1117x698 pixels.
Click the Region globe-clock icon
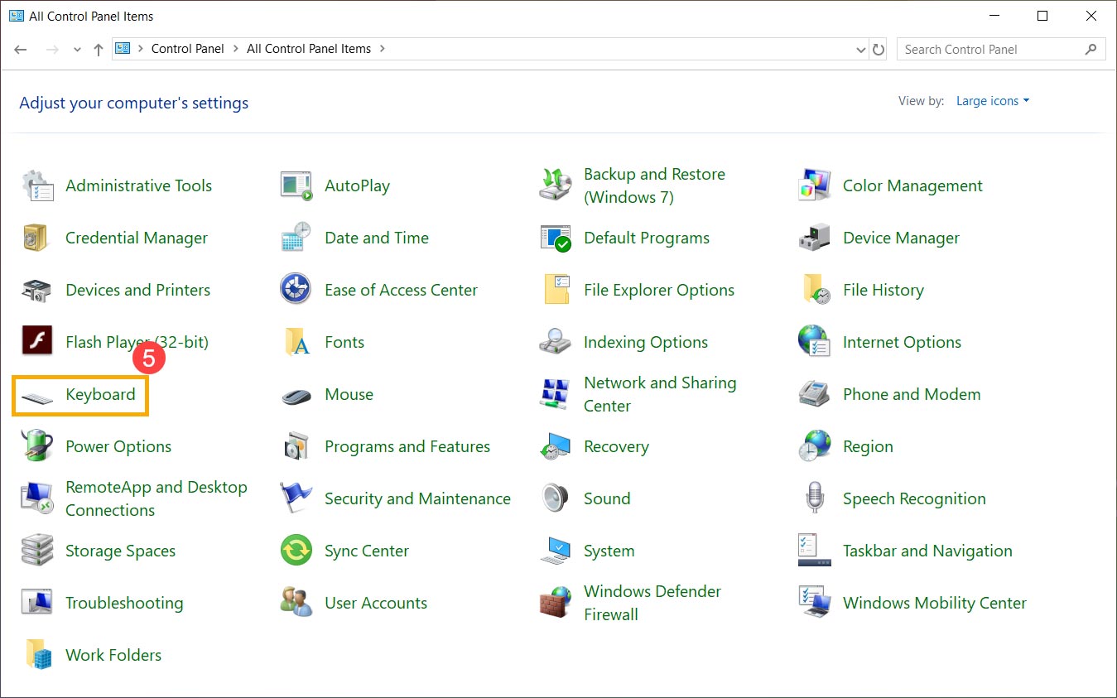pos(815,446)
